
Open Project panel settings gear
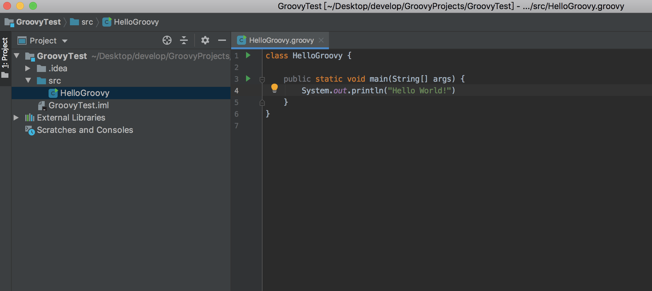[205, 40]
